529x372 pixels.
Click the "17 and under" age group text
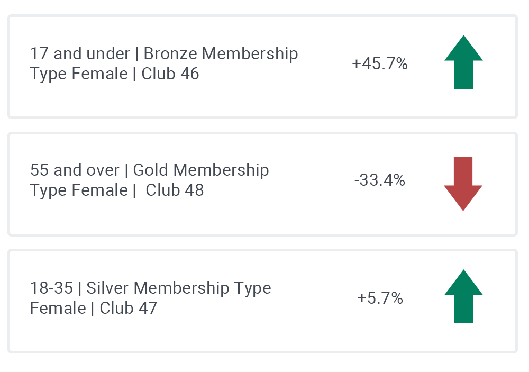(80, 53)
